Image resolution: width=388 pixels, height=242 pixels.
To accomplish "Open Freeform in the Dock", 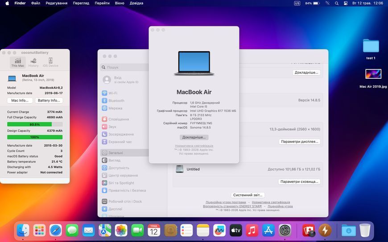I will click(x=219, y=230).
